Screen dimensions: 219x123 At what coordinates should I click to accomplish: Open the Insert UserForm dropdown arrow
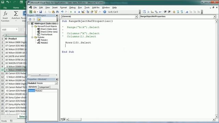pyautogui.click(x=37, y=12)
